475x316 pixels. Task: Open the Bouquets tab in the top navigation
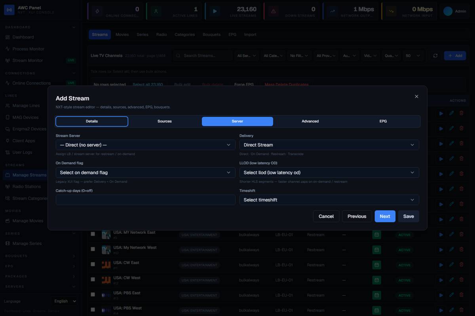211,34
